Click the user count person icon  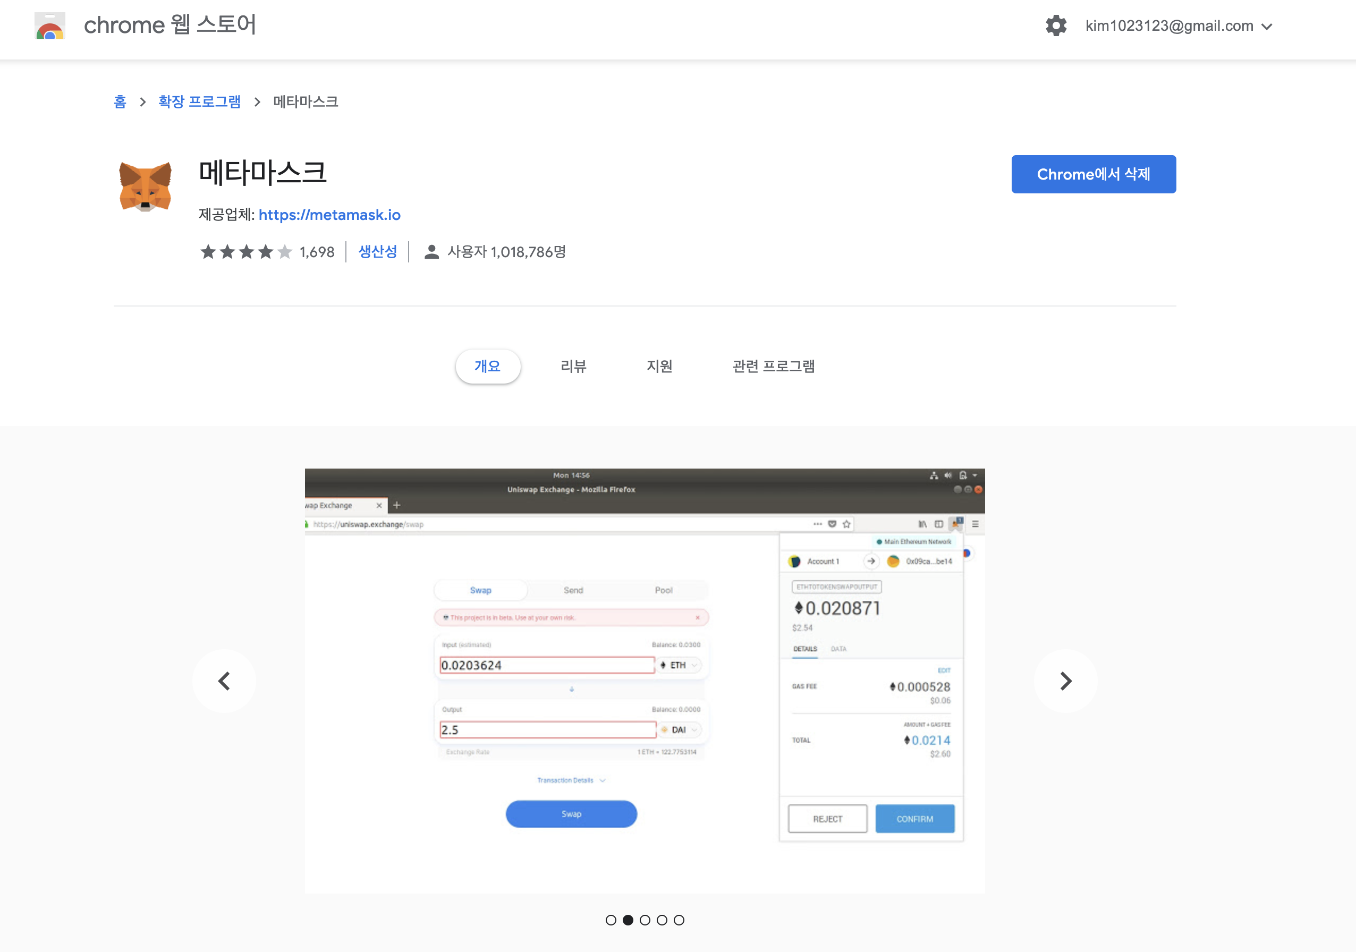[432, 252]
